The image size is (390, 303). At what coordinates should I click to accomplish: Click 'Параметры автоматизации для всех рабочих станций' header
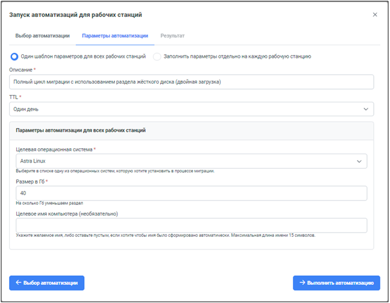point(81,130)
